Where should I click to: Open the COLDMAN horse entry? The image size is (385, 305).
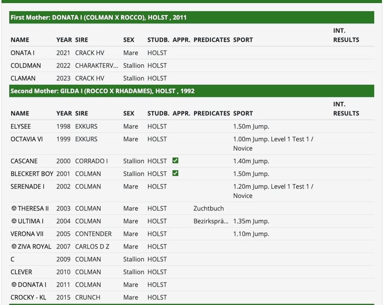(25, 66)
